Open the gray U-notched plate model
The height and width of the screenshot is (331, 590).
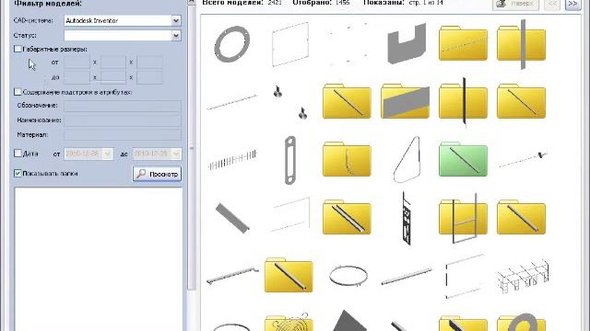coord(407,43)
